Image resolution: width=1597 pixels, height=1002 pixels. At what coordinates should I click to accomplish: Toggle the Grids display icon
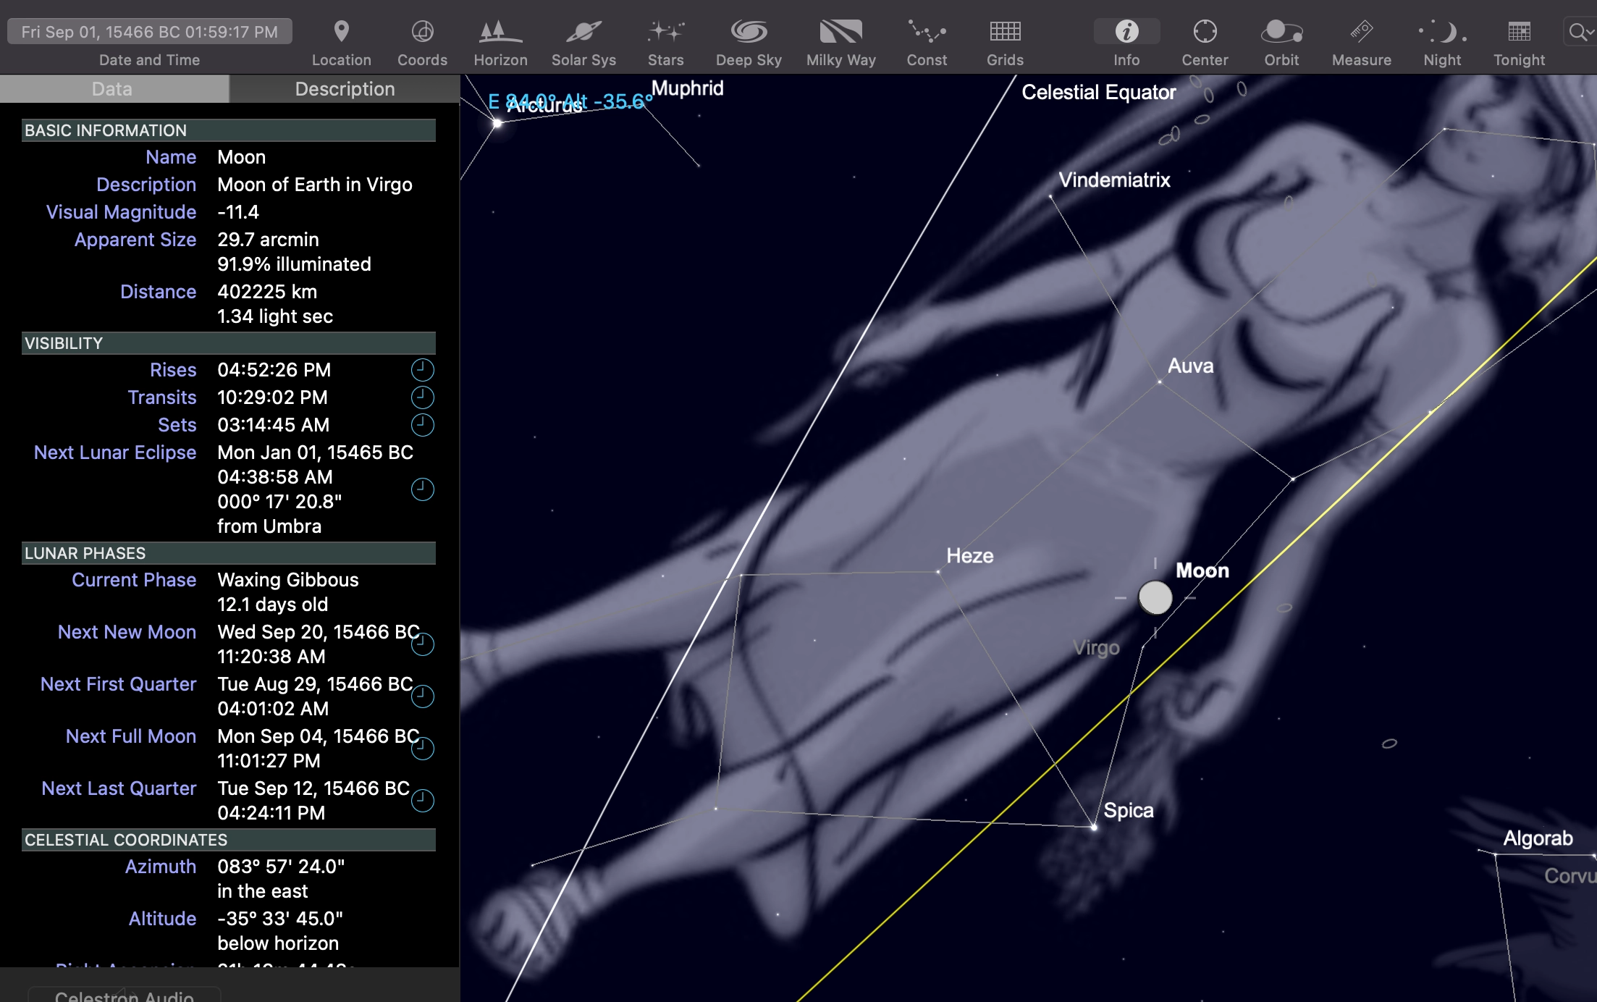[1005, 32]
